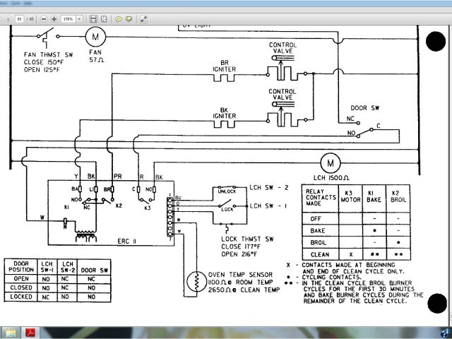Enable scrolling fit-width page mode
Screen dimensions: 452x339
[93, 18]
